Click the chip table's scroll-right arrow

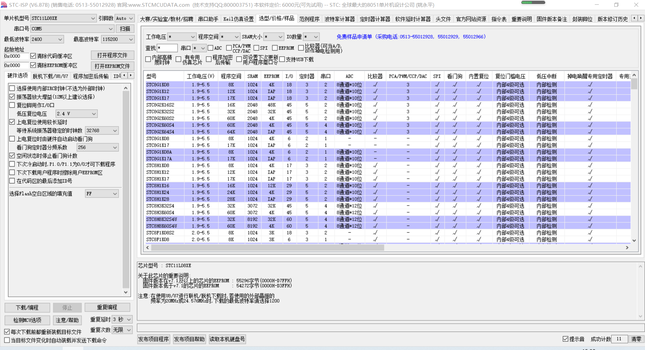click(x=627, y=248)
